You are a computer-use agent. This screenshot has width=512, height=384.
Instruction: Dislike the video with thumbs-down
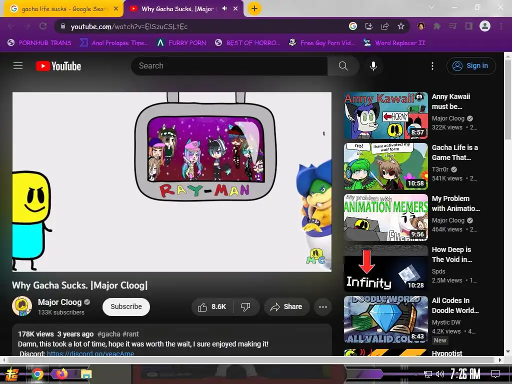coord(246,306)
